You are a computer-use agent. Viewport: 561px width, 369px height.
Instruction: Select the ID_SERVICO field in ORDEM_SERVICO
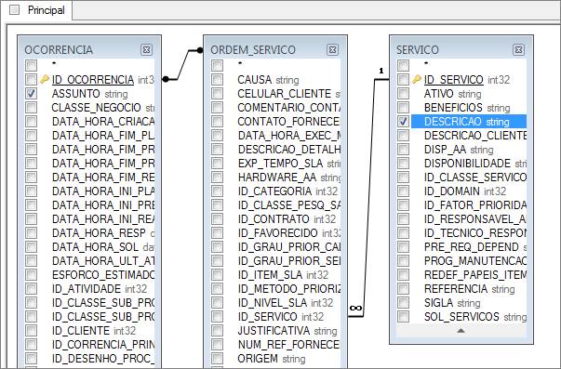281,317
